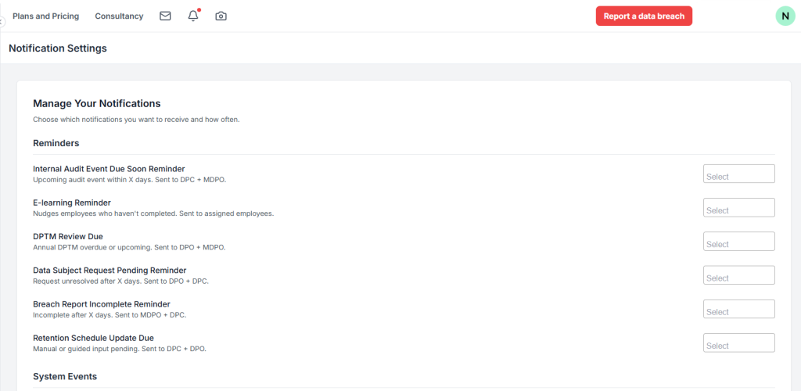Open Breach Report Incomplete Reminder Select dropdown
The width and height of the screenshot is (801, 391).
[738, 309]
